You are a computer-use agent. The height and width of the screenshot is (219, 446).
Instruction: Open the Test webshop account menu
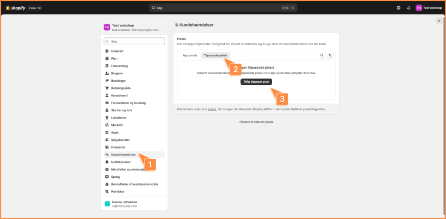pyautogui.click(x=429, y=8)
